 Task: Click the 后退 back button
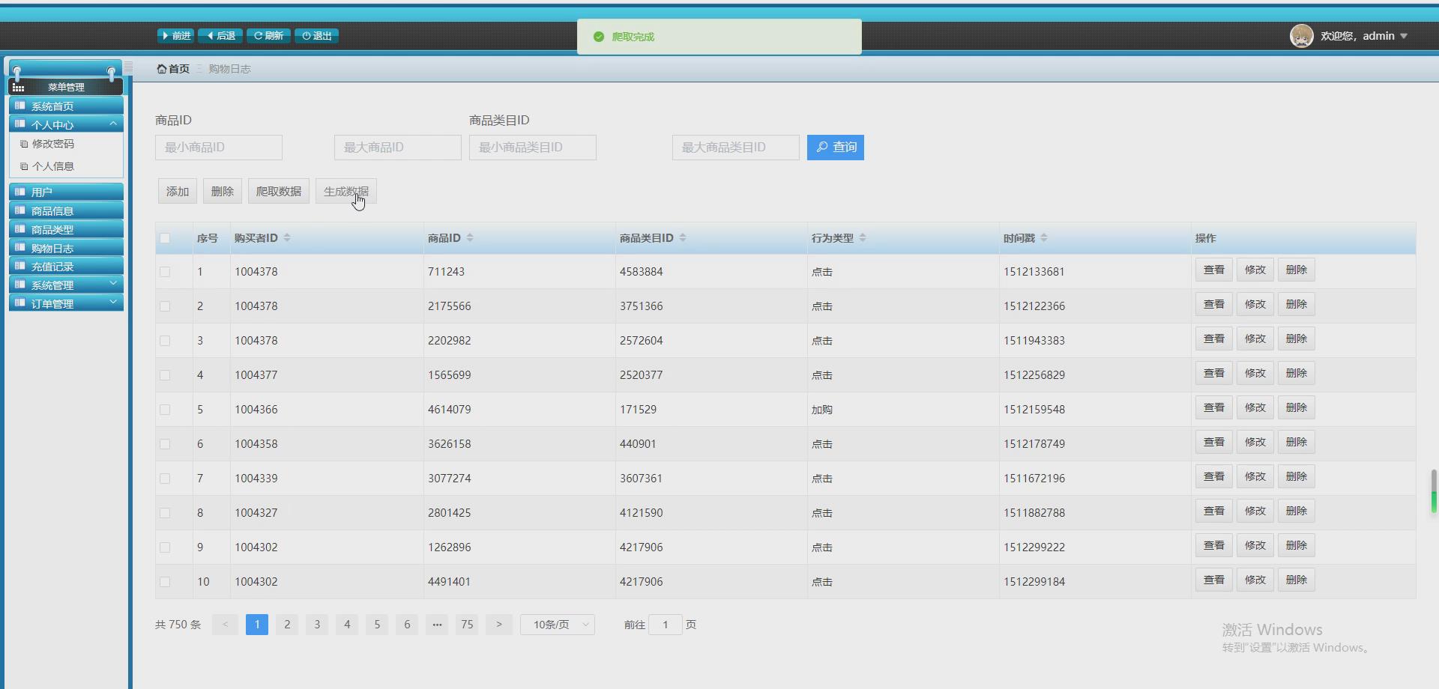pyautogui.click(x=221, y=36)
